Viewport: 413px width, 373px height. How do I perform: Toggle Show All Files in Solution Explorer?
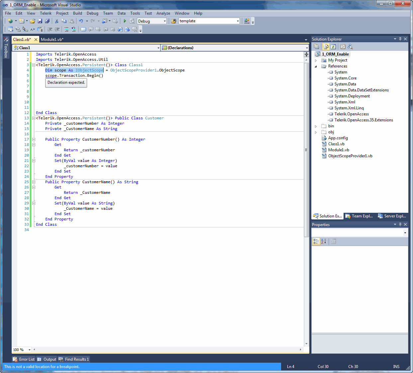tap(326, 47)
